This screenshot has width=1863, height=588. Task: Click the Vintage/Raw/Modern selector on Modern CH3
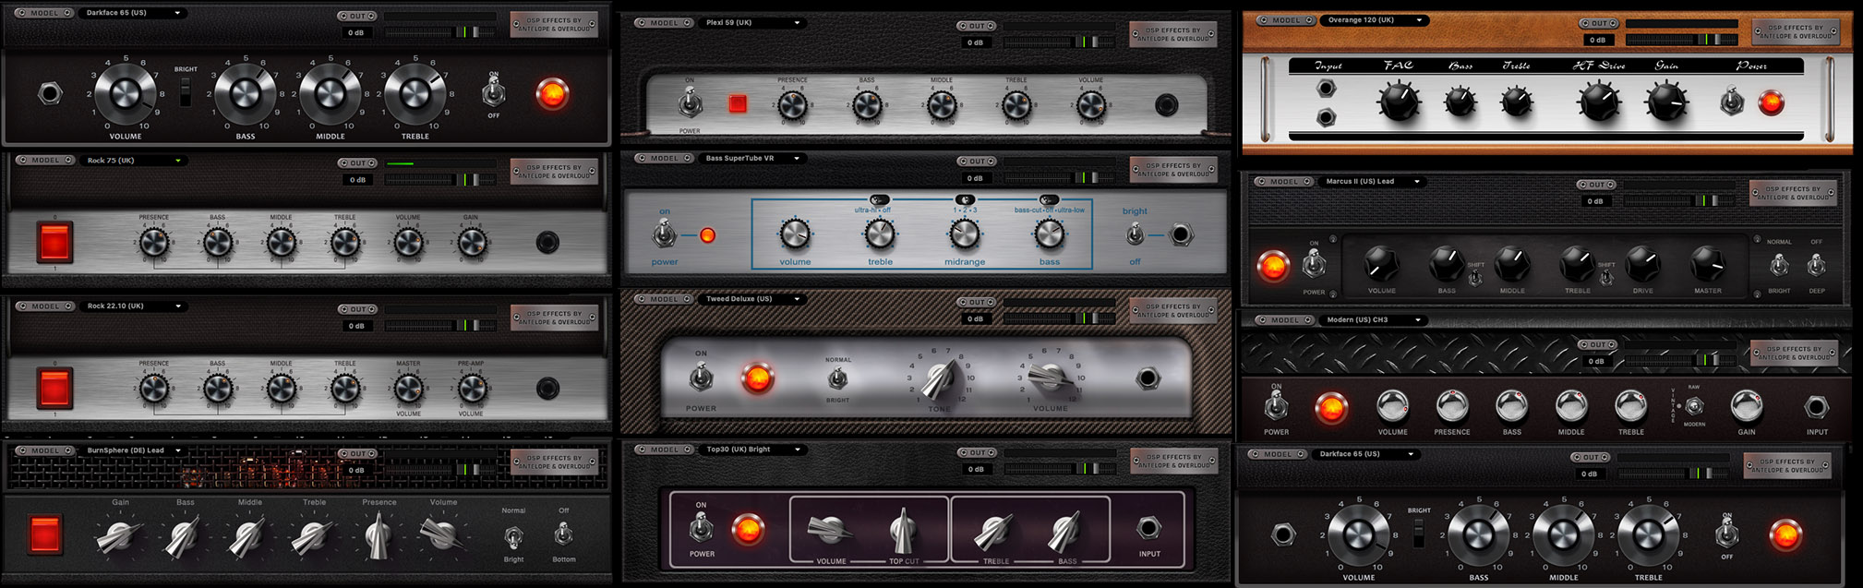[1694, 406]
